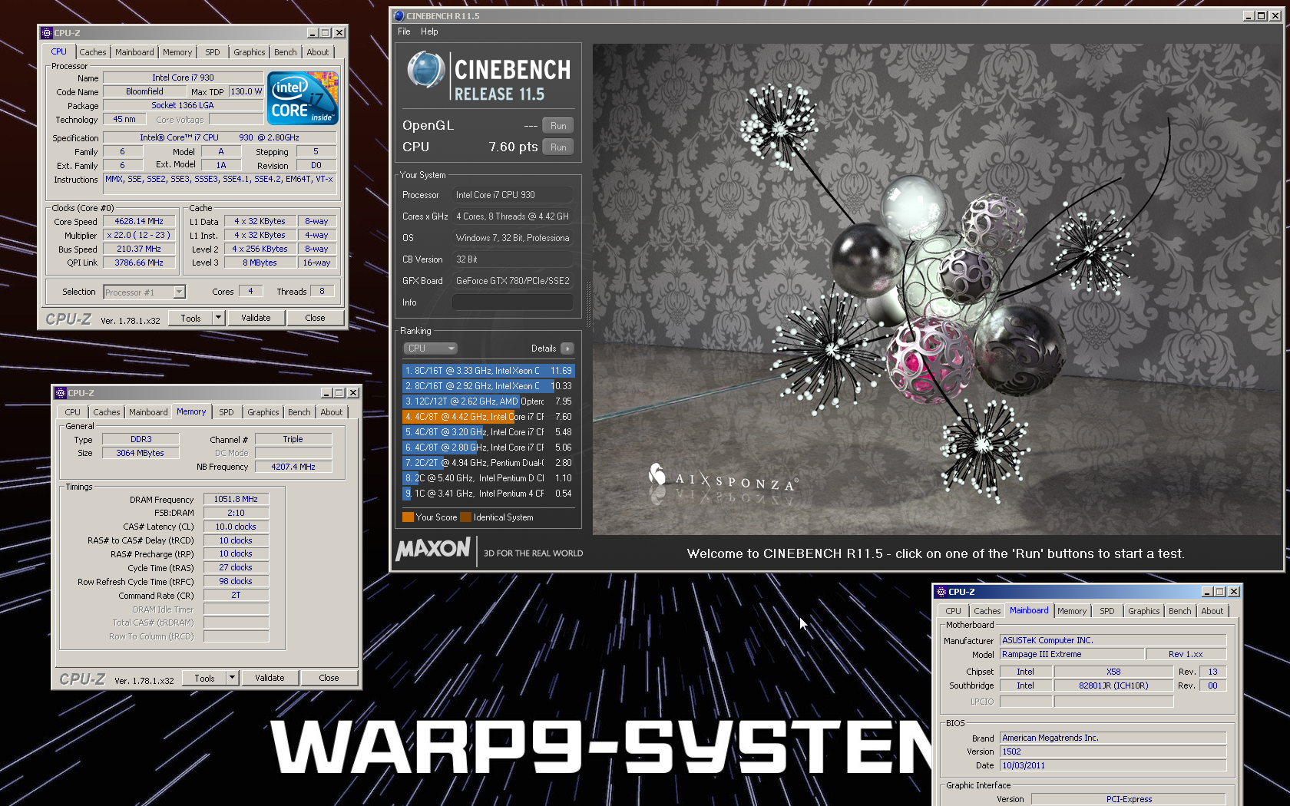Run the OpenGL benchmark test

click(x=558, y=126)
